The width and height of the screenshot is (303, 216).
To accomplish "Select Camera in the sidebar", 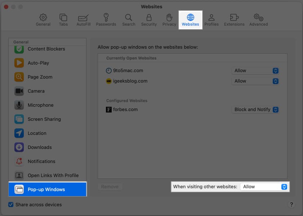I will click(48, 91).
